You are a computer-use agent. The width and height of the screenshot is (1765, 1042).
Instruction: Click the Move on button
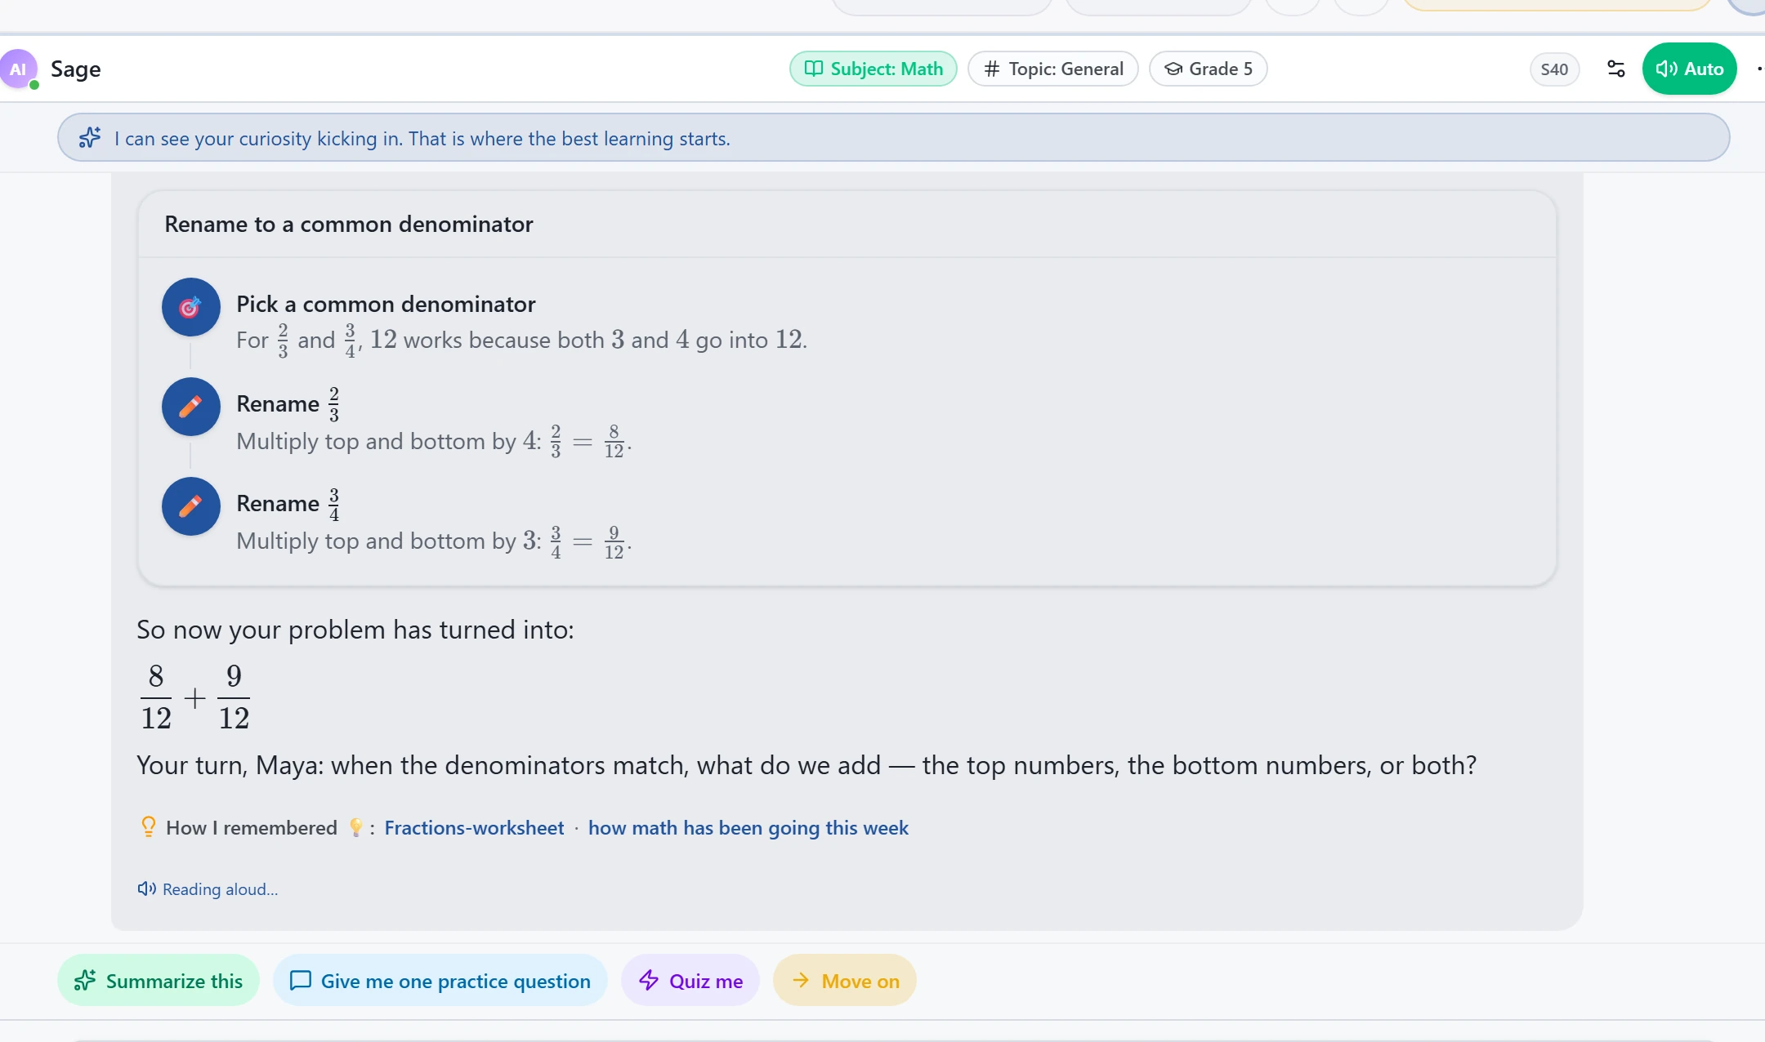(845, 980)
